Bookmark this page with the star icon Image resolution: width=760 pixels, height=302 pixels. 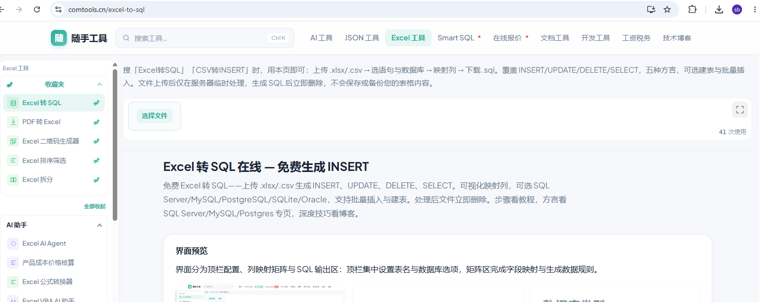point(667,9)
